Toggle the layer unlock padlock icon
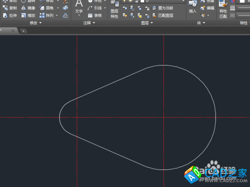 tap(147, 16)
